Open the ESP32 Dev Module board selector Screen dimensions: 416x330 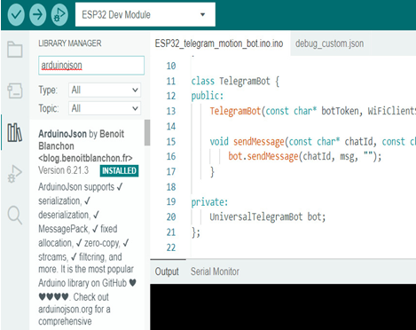coord(145,14)
